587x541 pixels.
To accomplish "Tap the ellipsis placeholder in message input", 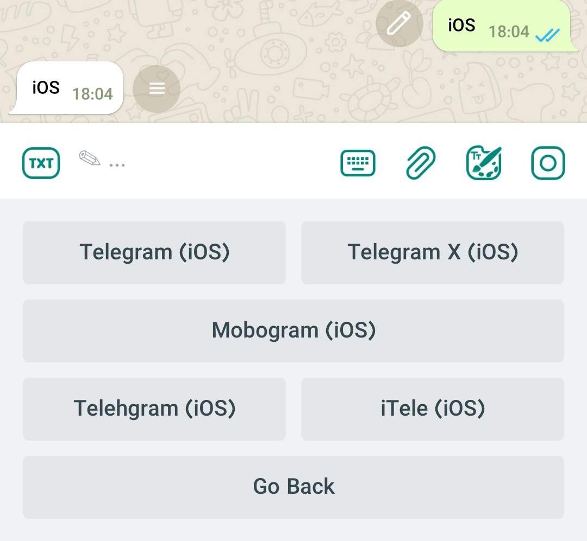I will tap(117, 165).
